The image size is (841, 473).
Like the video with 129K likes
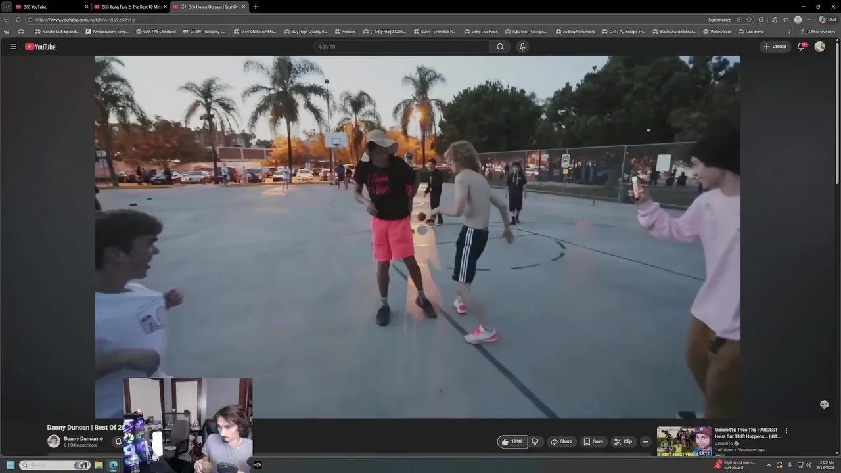(x=512, y=441)
